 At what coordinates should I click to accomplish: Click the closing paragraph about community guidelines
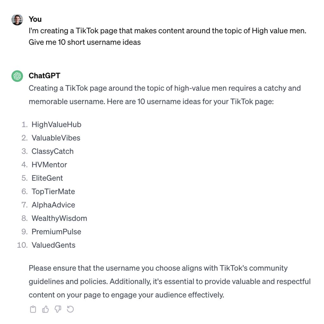(170, 281)
